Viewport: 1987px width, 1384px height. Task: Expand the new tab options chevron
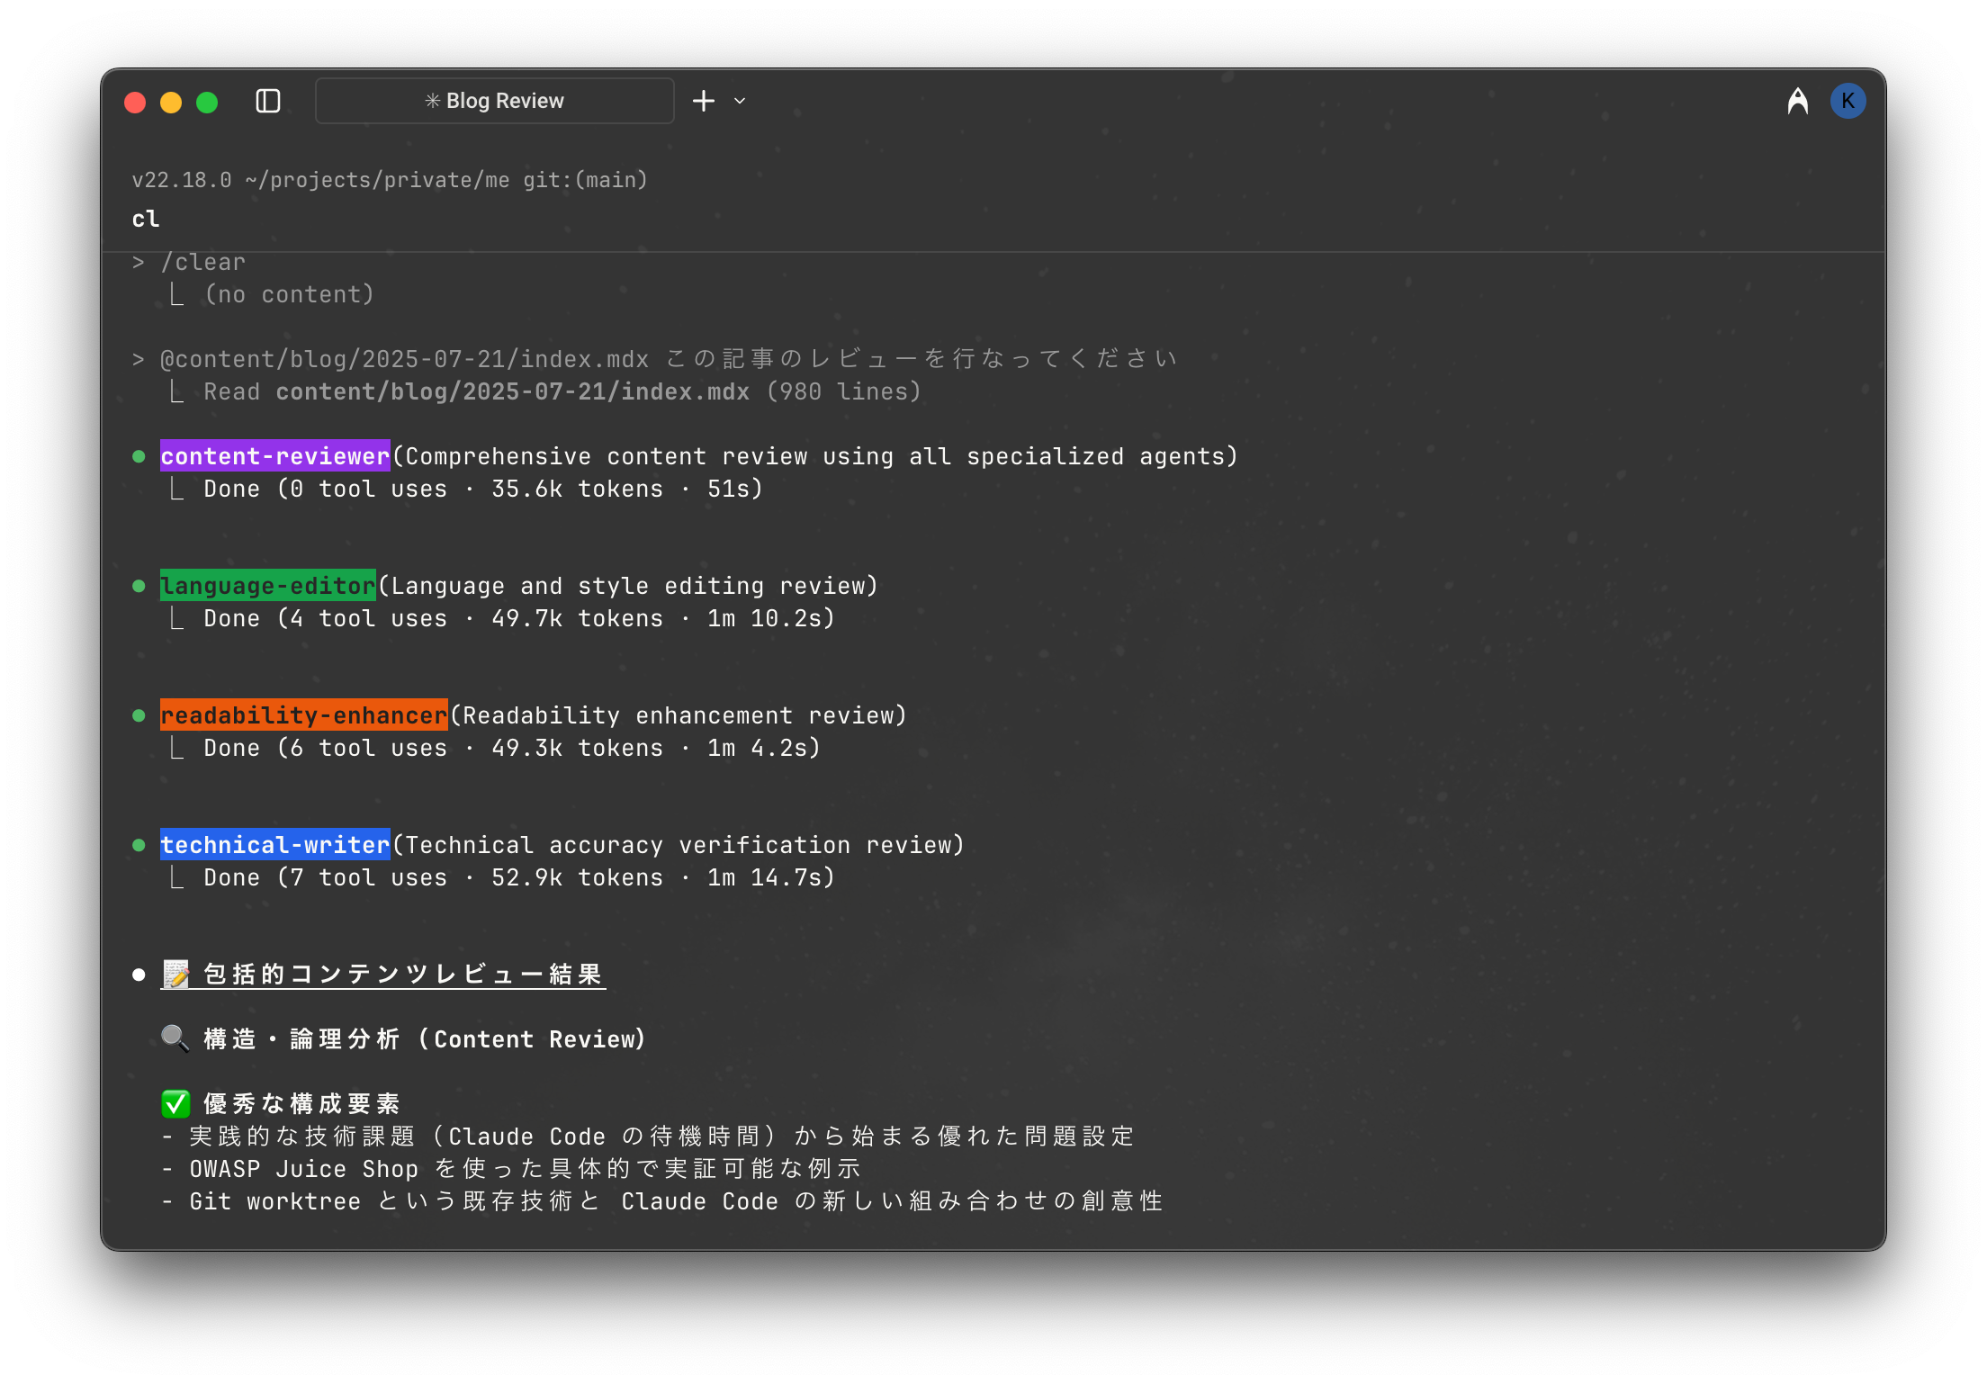[740, 101]
